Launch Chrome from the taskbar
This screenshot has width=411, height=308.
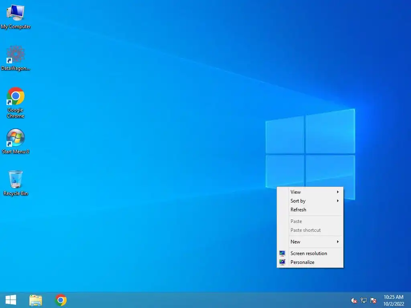[61, 300]
